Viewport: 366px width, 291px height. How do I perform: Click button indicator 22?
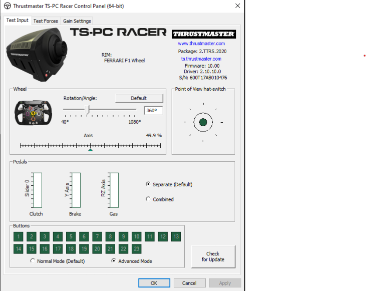[123, 249]
